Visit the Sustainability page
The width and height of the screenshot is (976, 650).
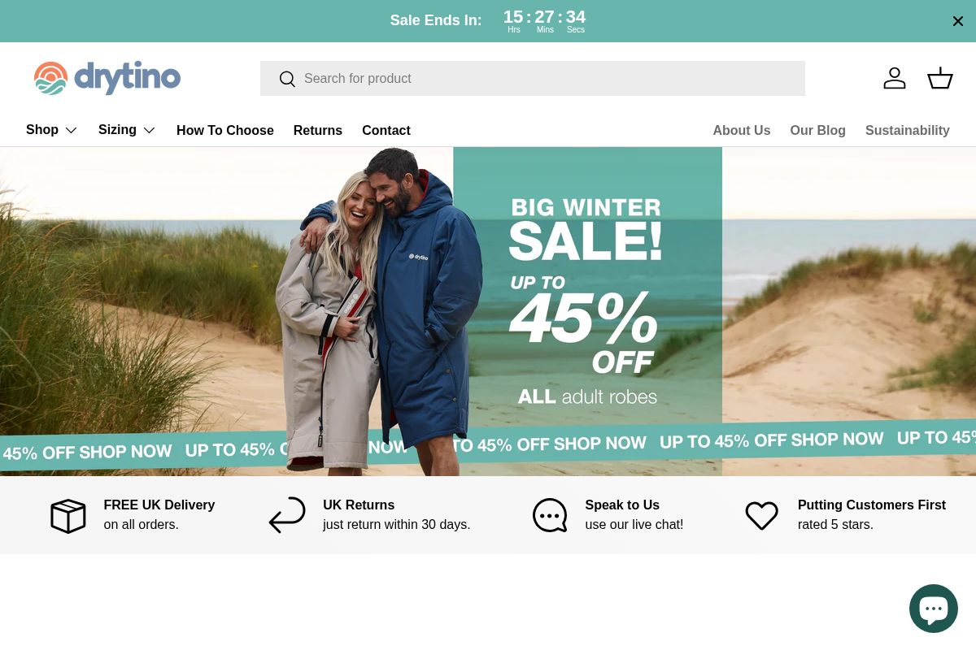point(908,130)
